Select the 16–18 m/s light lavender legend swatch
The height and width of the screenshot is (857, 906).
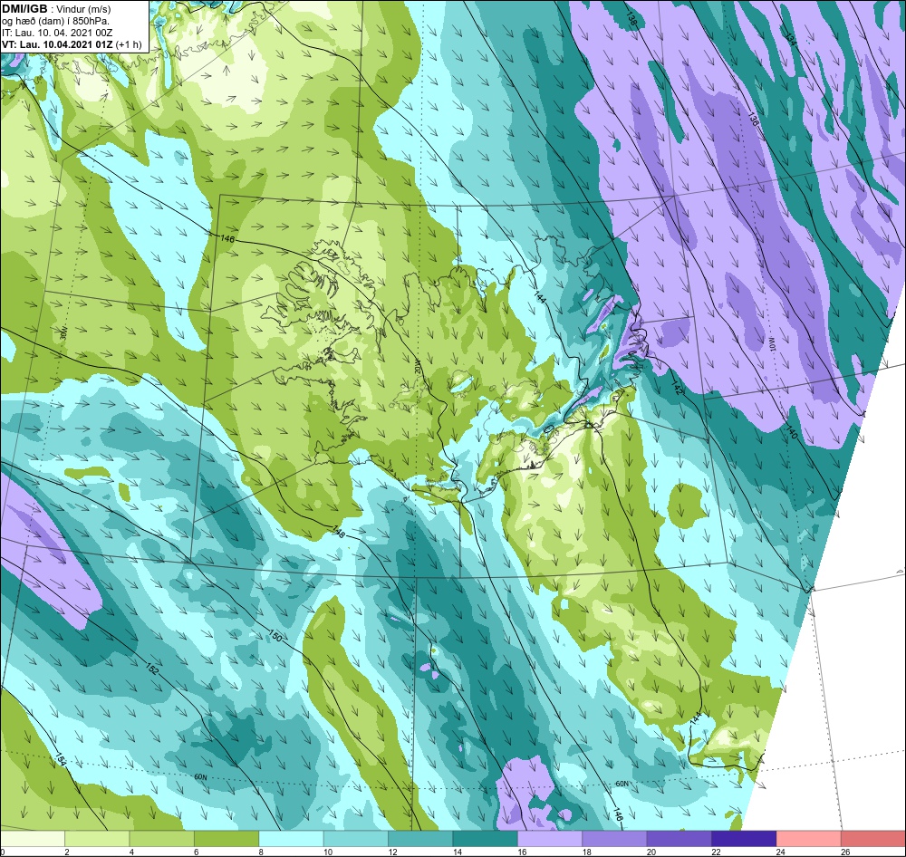point(550,837)
